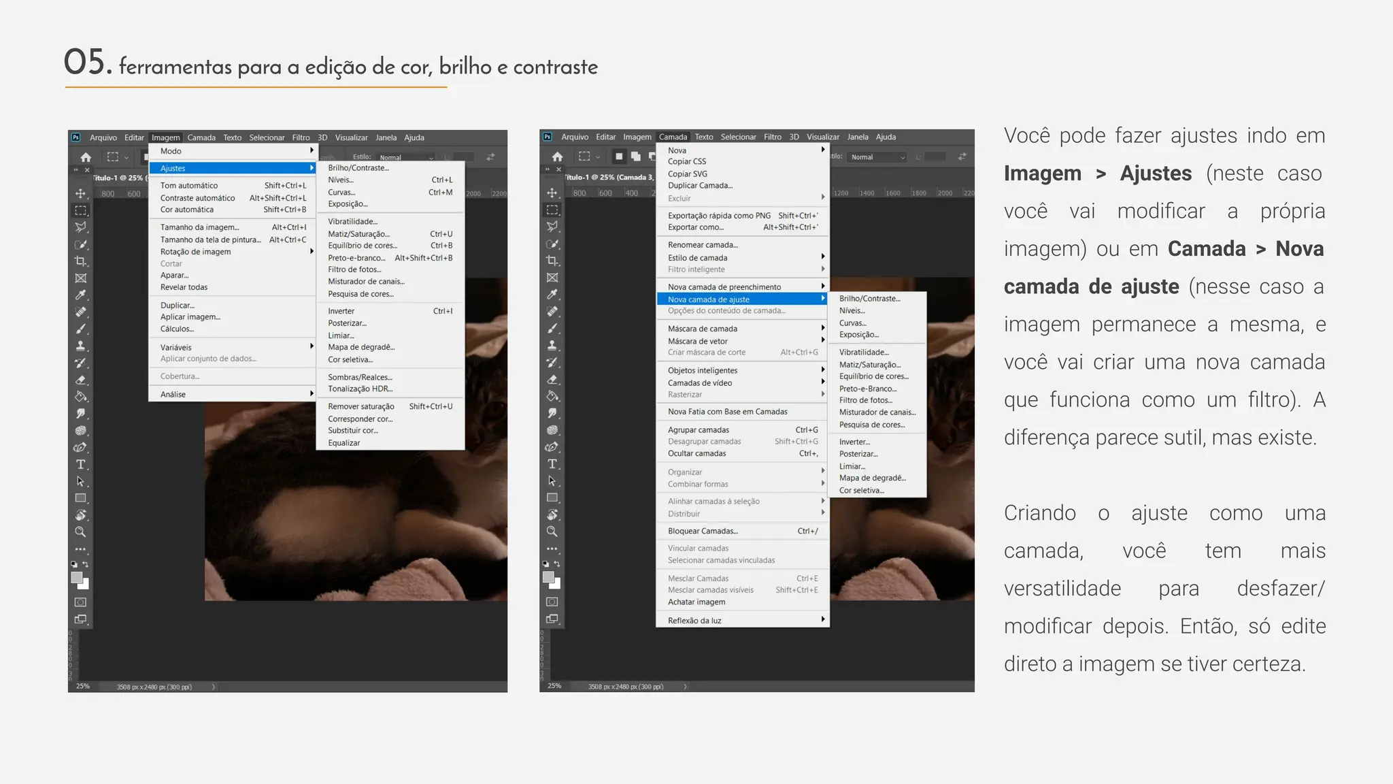Image resolution: width=1393 pixels, height=784 pixels.
Task: Expand the 'Nova camada de preenchimento' submenu arrow
Action: click(x=822, y=287)
